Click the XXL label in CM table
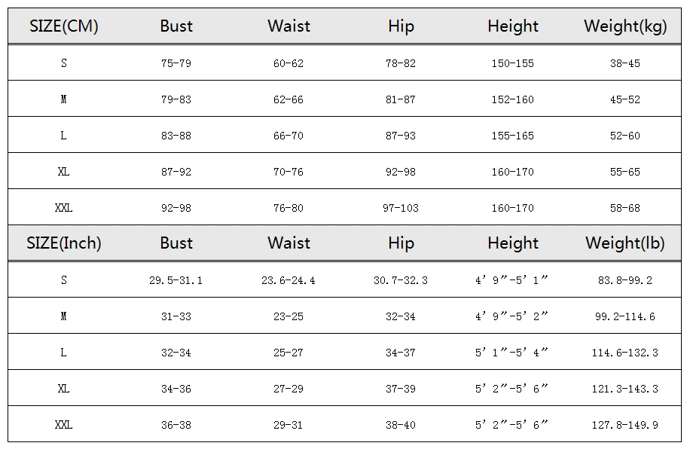The width and height of the screenshot is (690, 449). 64,208
